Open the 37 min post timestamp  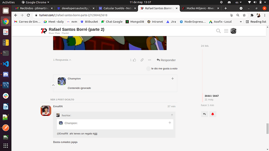pos(172,107)
